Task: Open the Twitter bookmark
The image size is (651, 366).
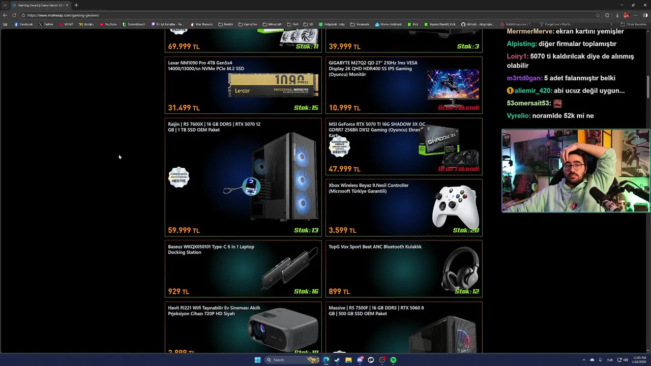Action: (46, 24)
